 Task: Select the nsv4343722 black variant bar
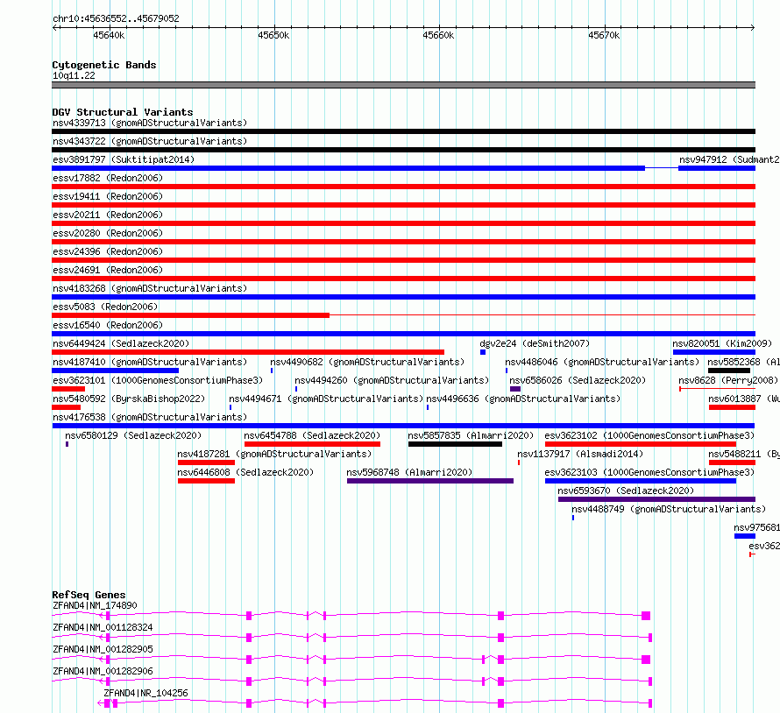[x=403, y=150]
